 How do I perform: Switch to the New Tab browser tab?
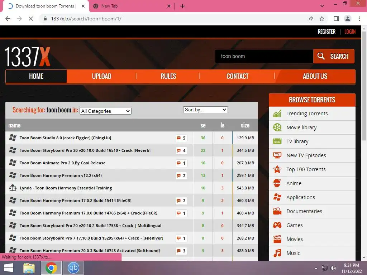pos(131,6)
